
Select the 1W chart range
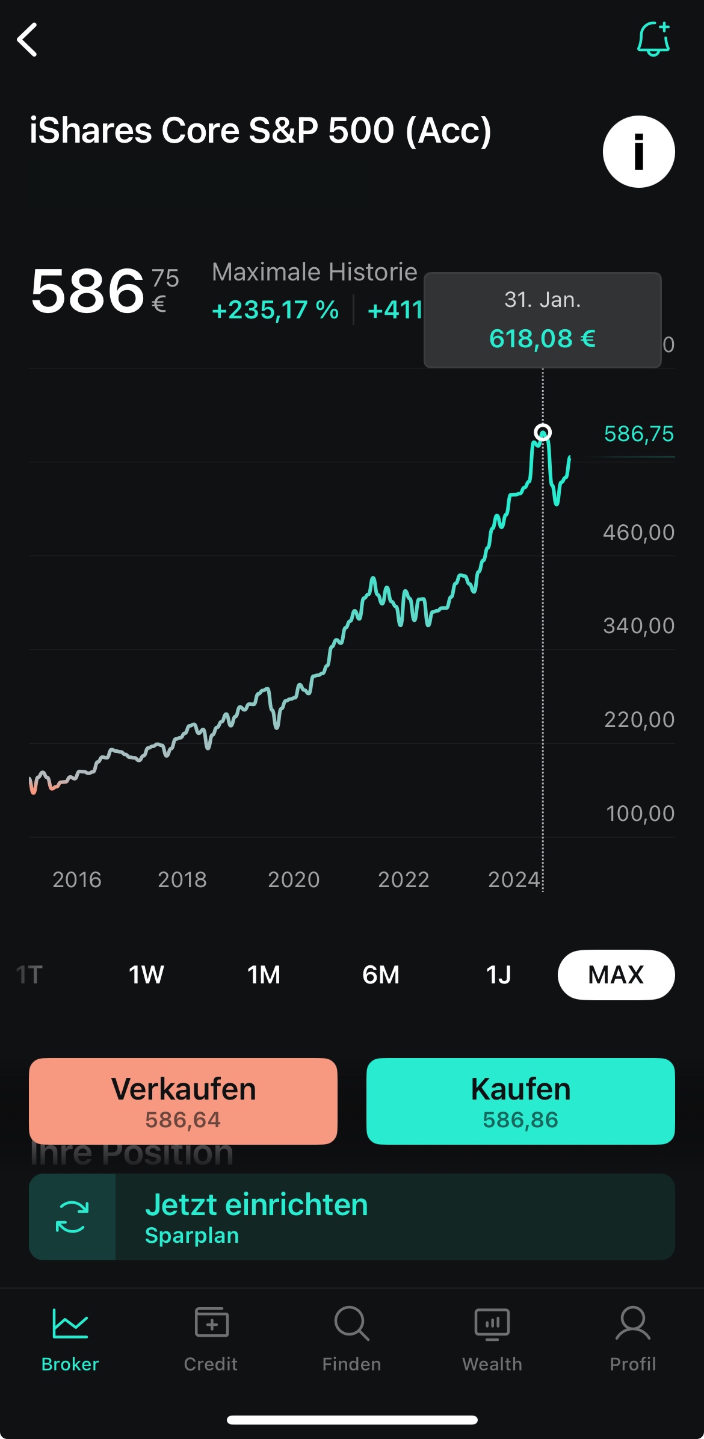click(x=146, y=974)
